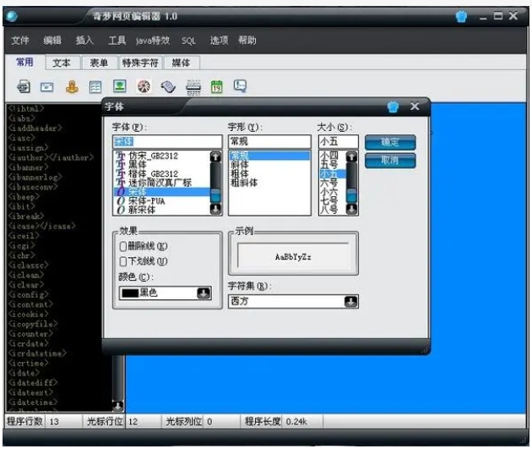
Task: Click the blue globe application logo
Action: tap(12, 16)
